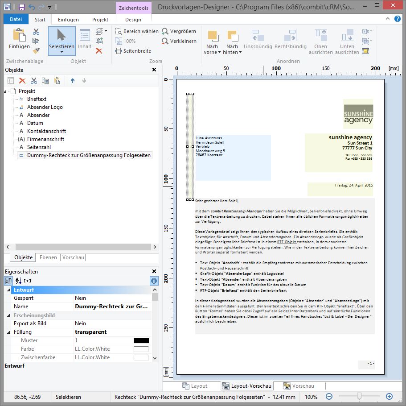The height and width of the screenshot is (406, 406).
Task: Click the zoom slider in status bar
Action: click(x=358, y=397)
